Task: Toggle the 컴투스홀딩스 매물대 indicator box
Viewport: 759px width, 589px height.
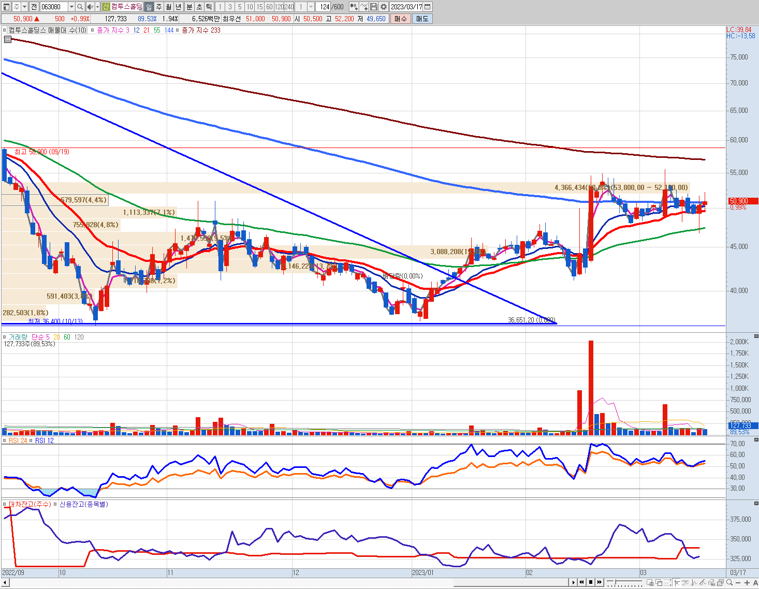Action: pos(5,30)
